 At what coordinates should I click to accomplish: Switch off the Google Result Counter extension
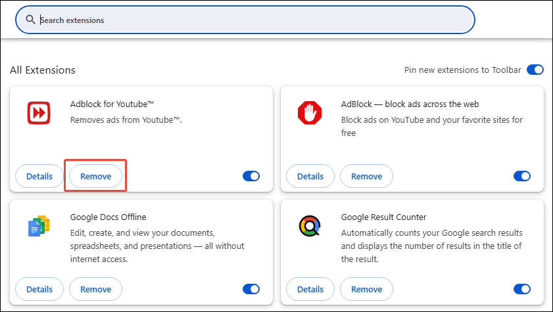[522, 289]
